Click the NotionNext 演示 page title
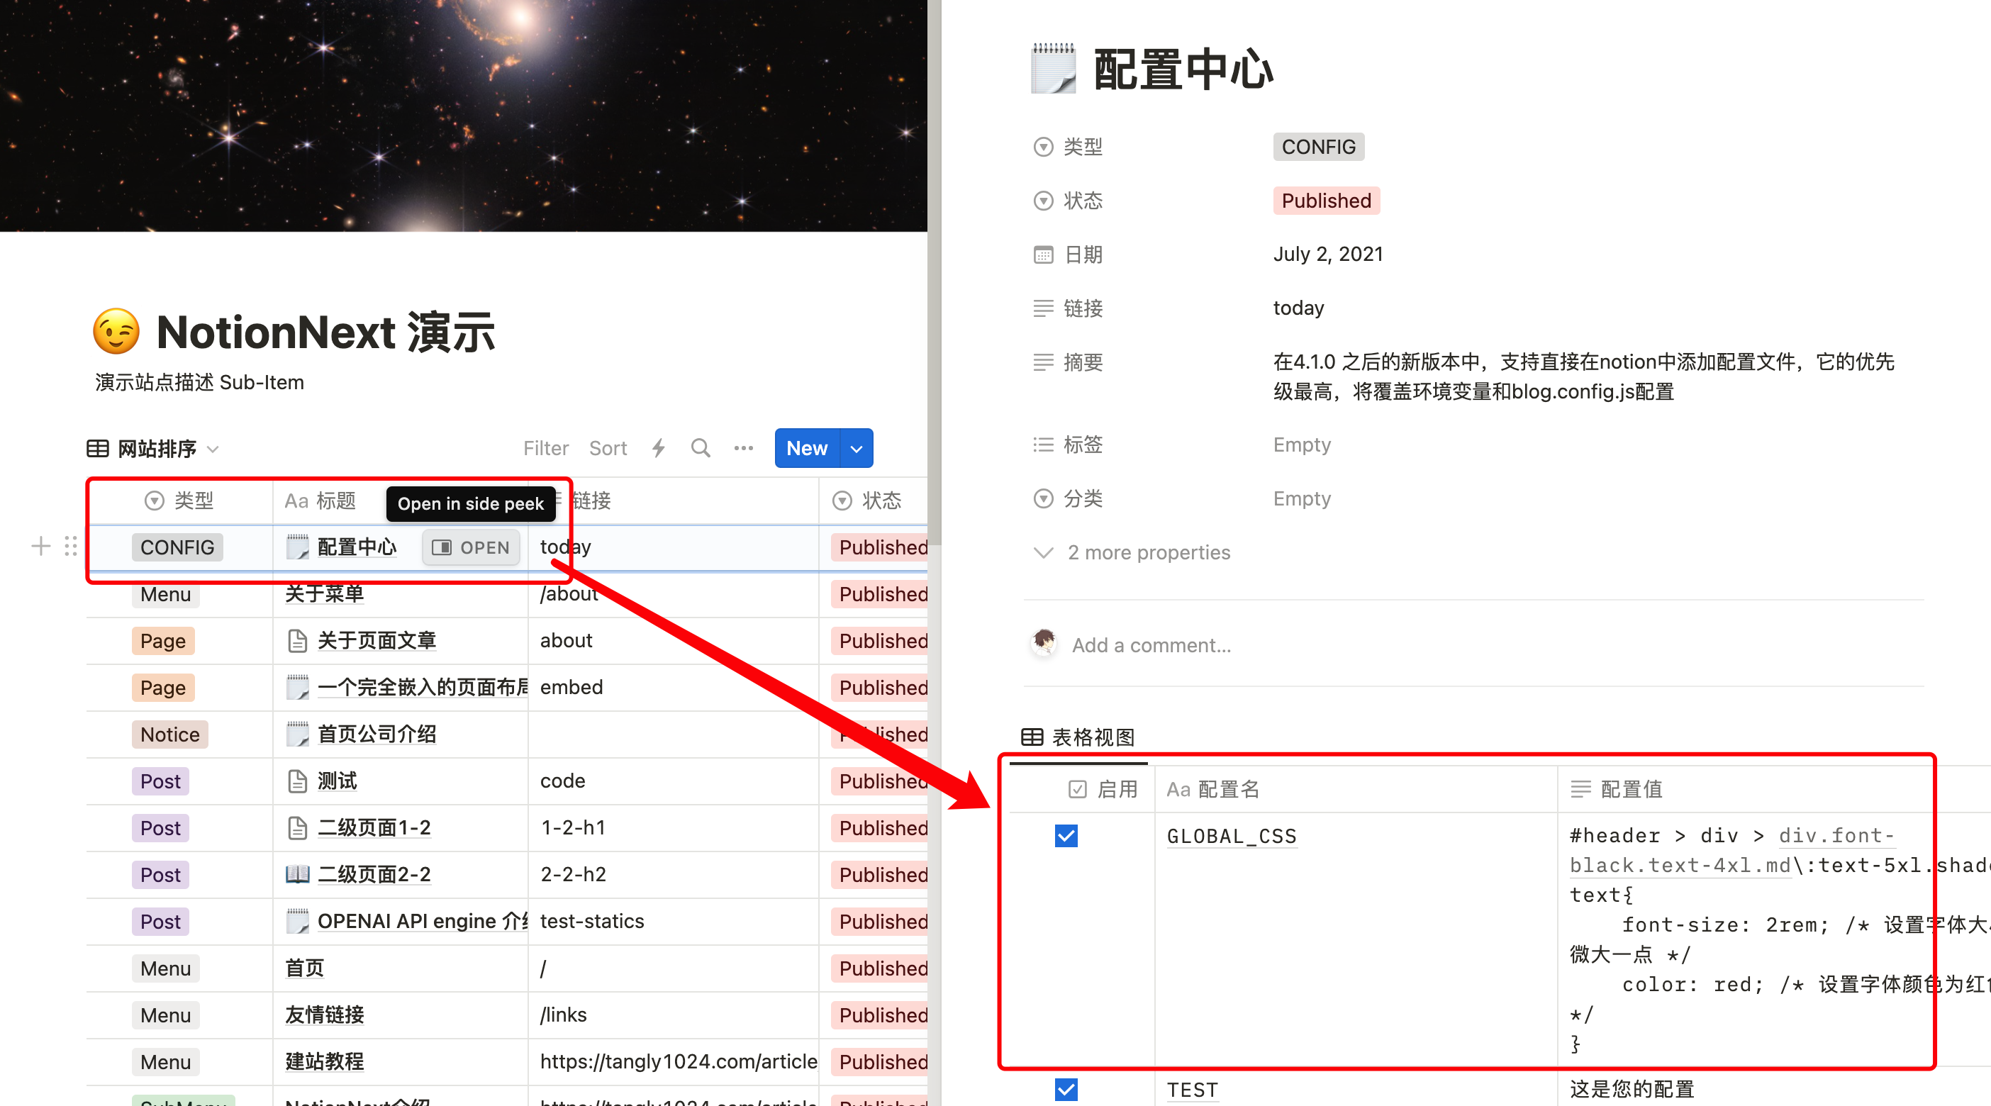 click(325, 332)
